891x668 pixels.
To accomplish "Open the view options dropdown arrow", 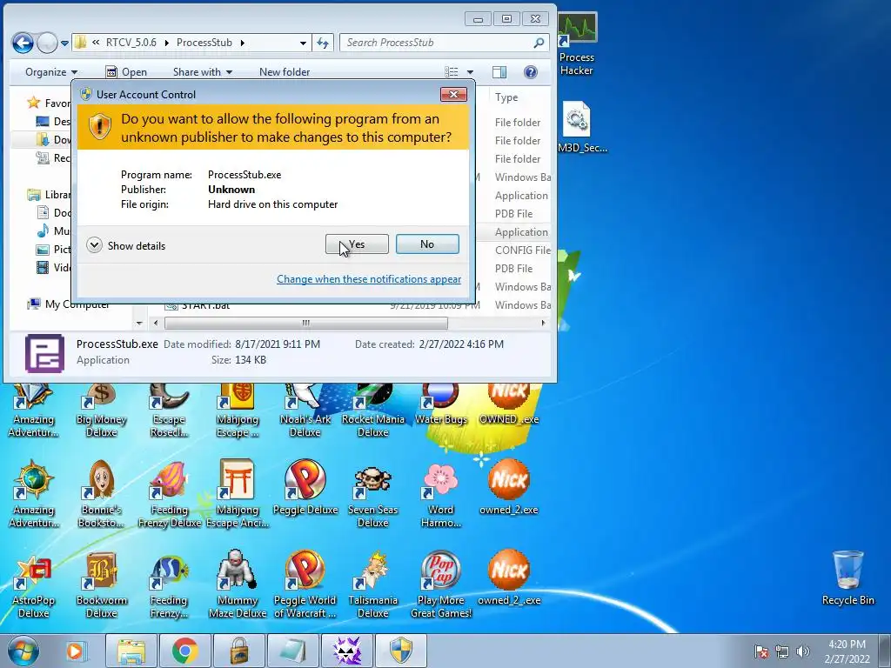I will click(x=470, y=72).
